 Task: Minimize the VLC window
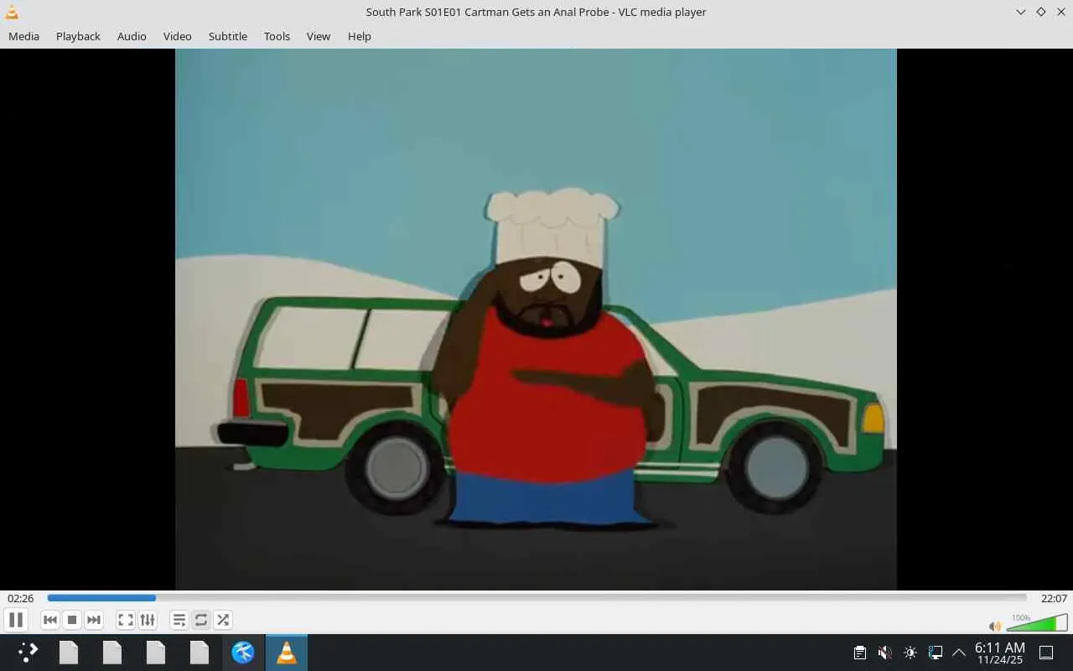coord(1020,12)
